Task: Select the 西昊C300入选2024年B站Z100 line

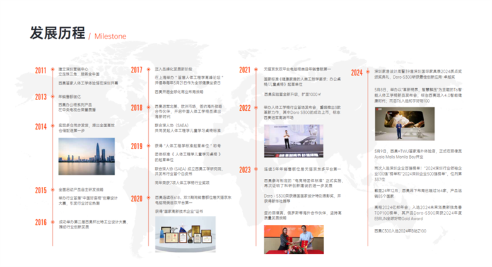Action: [401, 231]
